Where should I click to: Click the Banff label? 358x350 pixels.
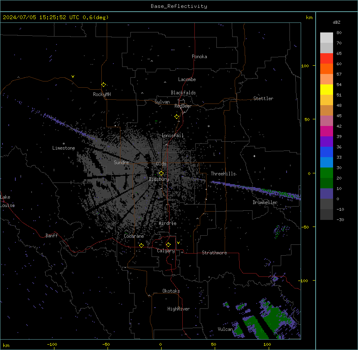point(51,236)
